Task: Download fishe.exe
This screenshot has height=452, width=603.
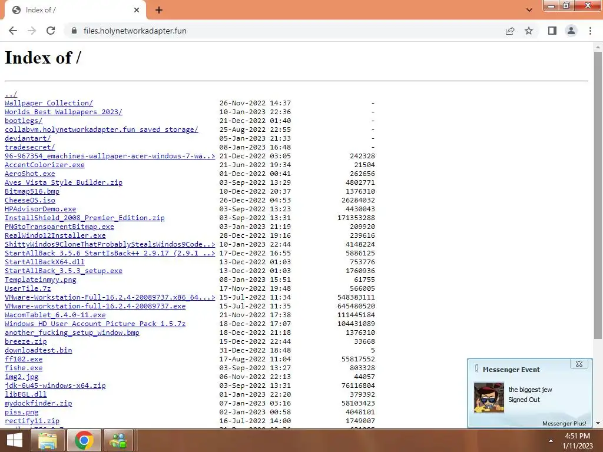Action: (x=24, y=368)
